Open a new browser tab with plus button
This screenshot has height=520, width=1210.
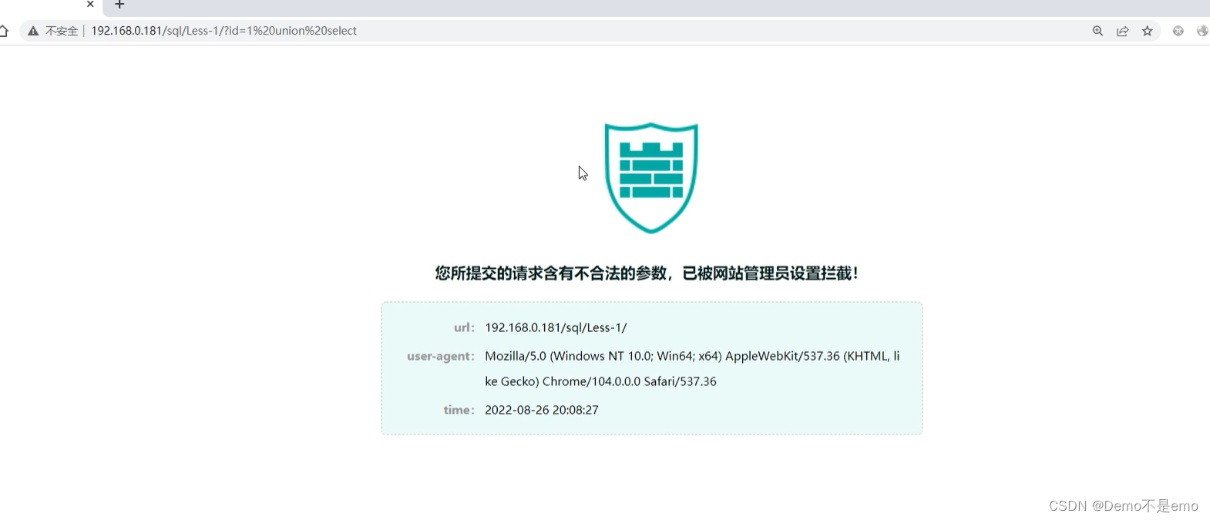[x=119, y=5]
